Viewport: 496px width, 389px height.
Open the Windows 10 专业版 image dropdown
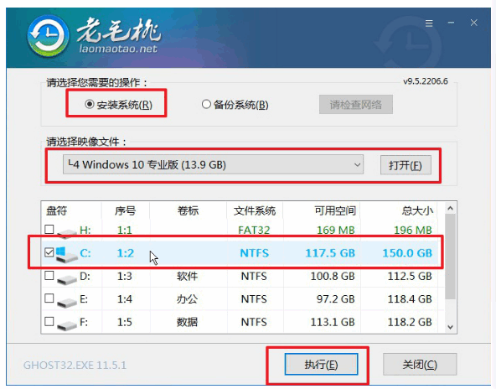click(213, 164)
